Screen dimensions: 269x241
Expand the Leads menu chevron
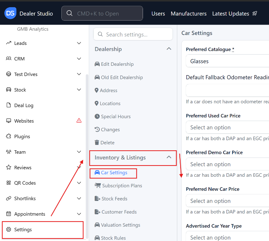(79, 43)
